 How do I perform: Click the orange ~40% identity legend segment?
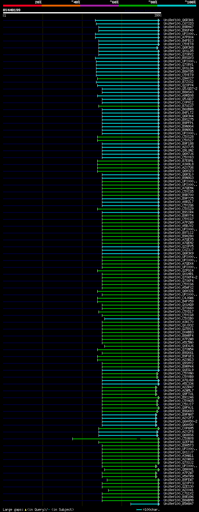coord(61,5)
